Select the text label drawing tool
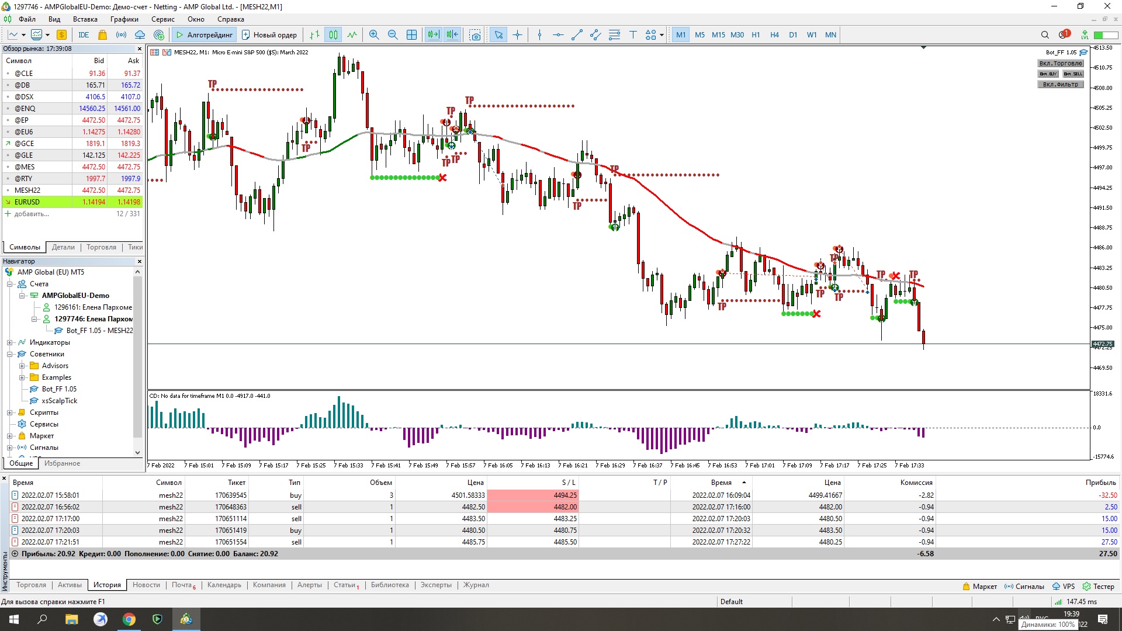Screen dimensions: 1122x631 [x=632, y=34]
